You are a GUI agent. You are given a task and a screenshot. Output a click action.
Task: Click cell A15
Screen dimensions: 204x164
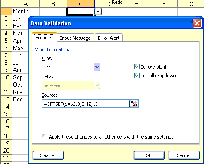pos(20,114)
